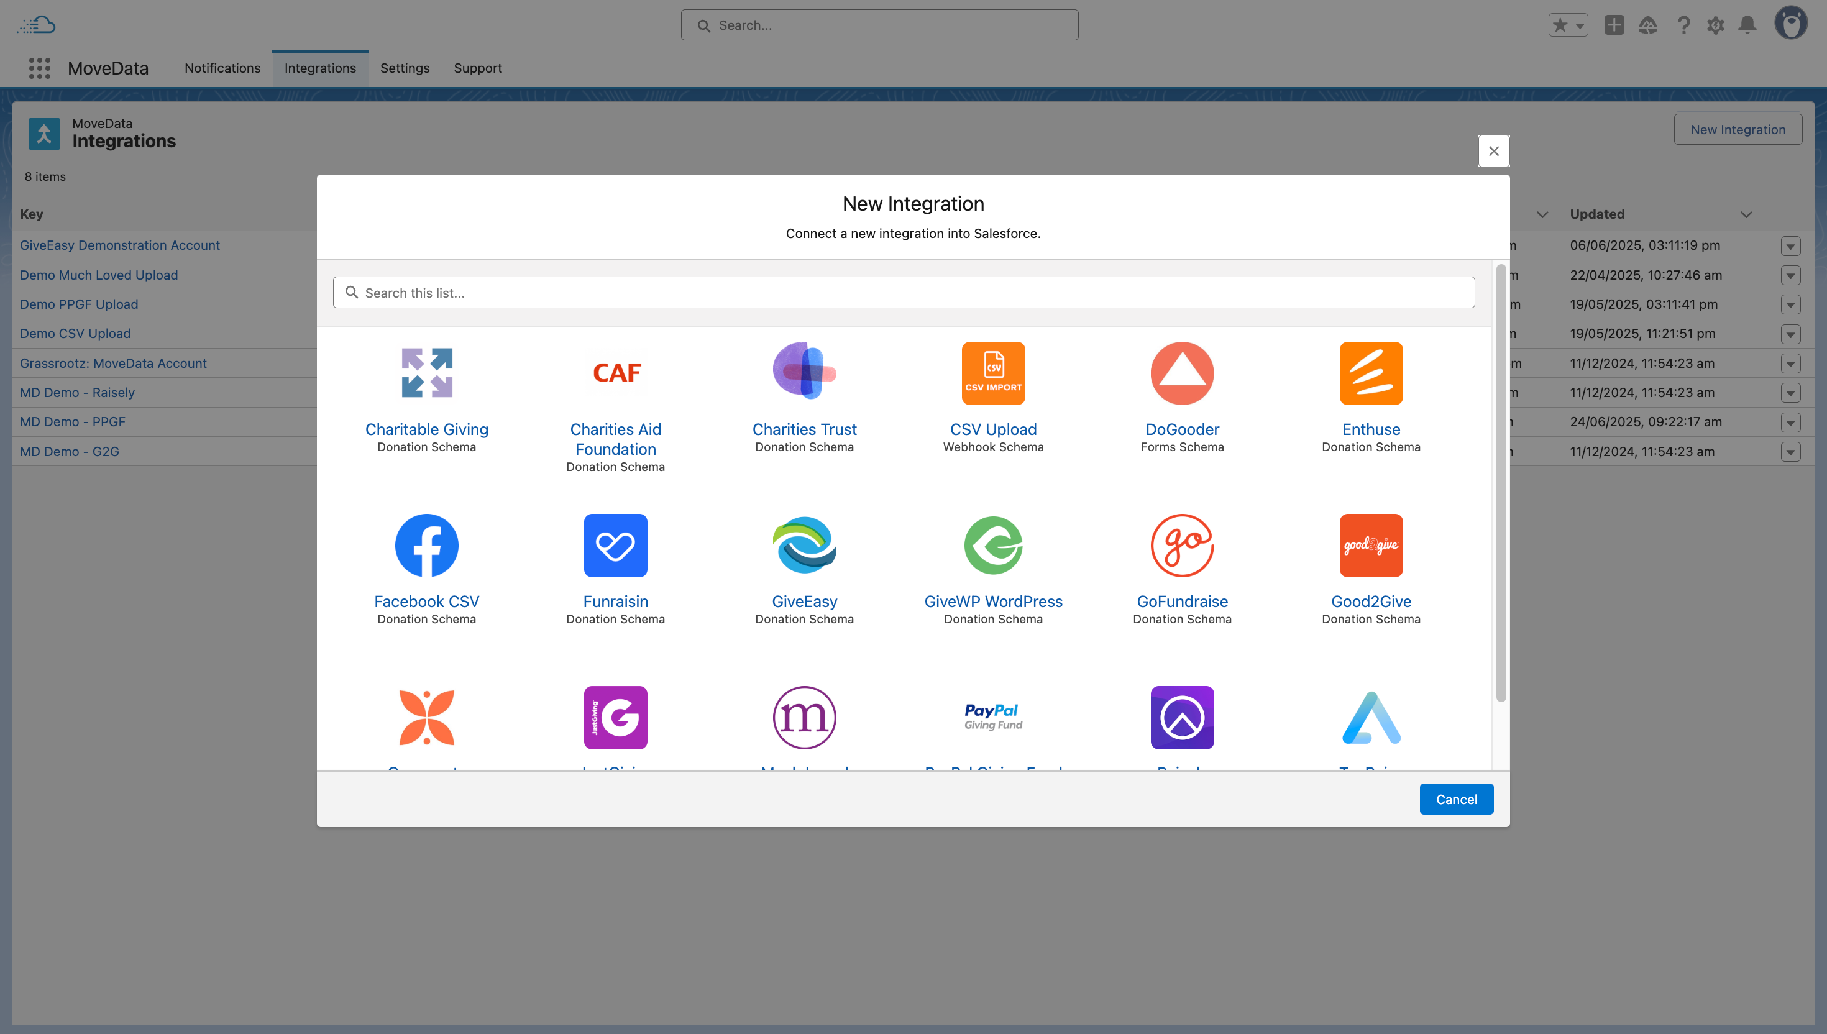Select the Good2Give integration icon

[x=1370, y=545]
